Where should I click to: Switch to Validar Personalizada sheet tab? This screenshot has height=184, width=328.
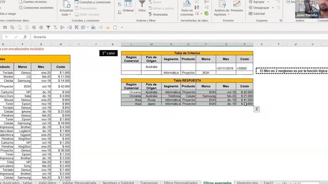click(79, 182)
